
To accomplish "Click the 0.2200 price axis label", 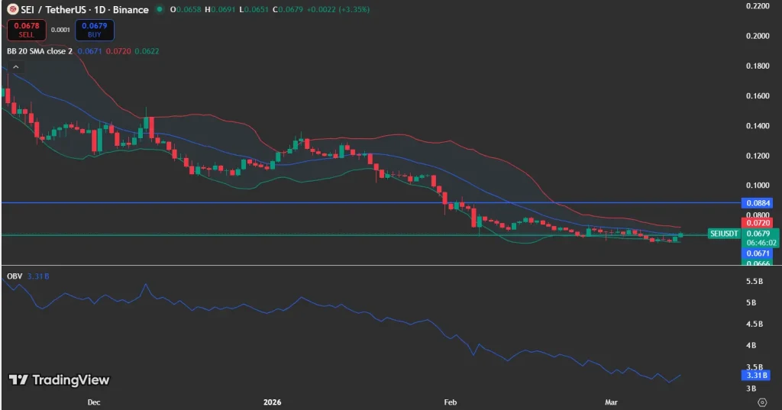I will click(758, 6).
